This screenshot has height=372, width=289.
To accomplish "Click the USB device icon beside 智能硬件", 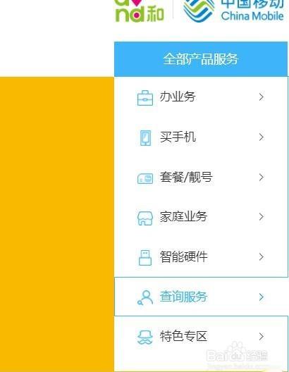I will [x=145, y=257].
